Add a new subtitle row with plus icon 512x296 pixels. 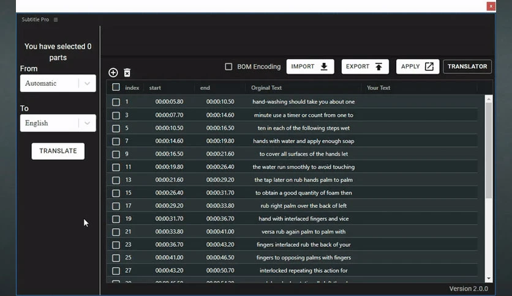[113, 72]
